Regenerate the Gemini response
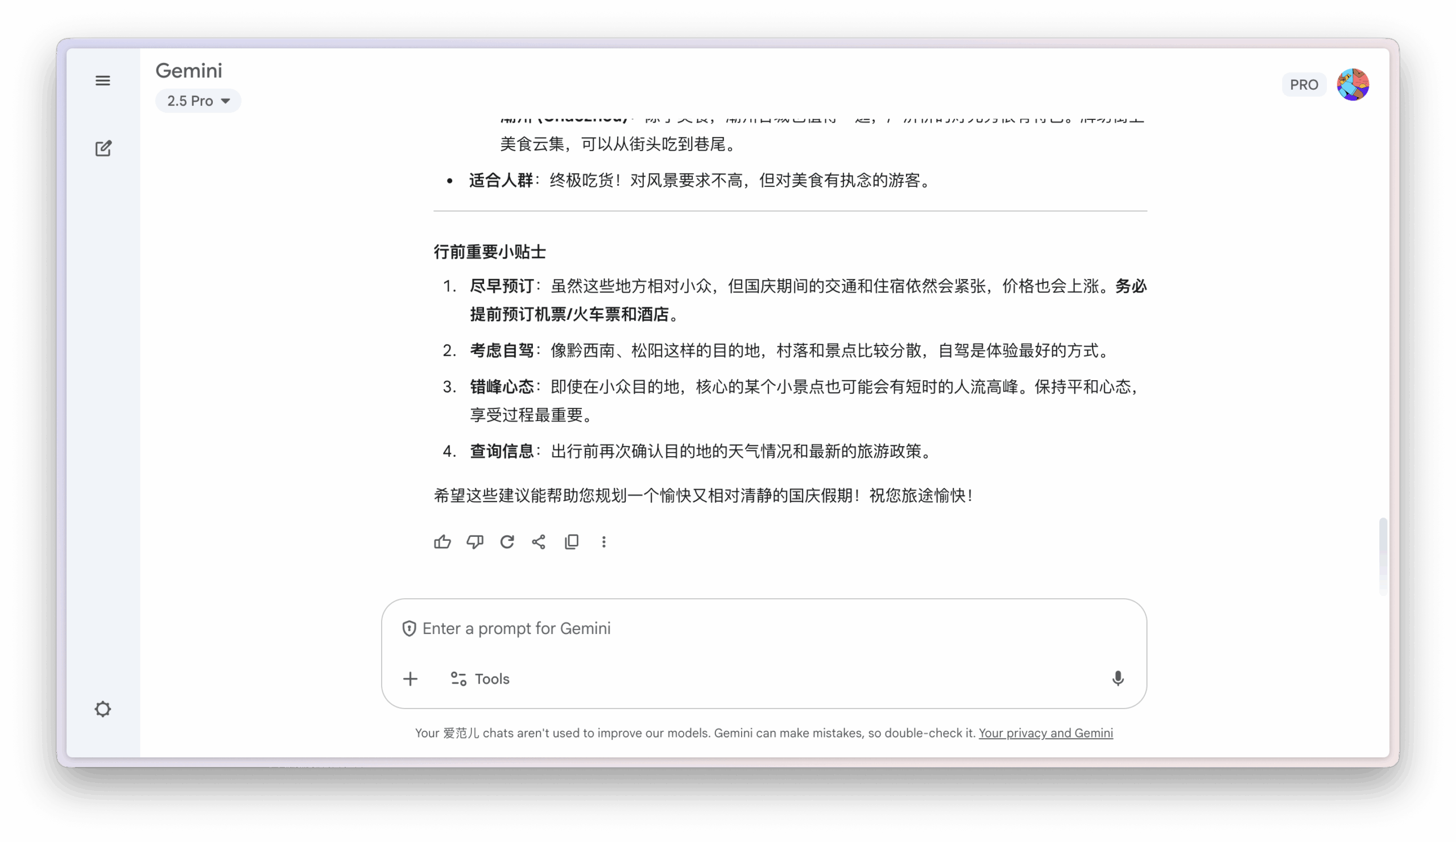The width and height of the screenshot is (1456, 842). pos(507,542)
